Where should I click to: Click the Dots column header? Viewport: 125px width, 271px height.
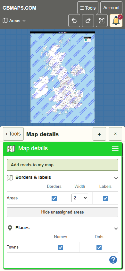click(99, 237)
